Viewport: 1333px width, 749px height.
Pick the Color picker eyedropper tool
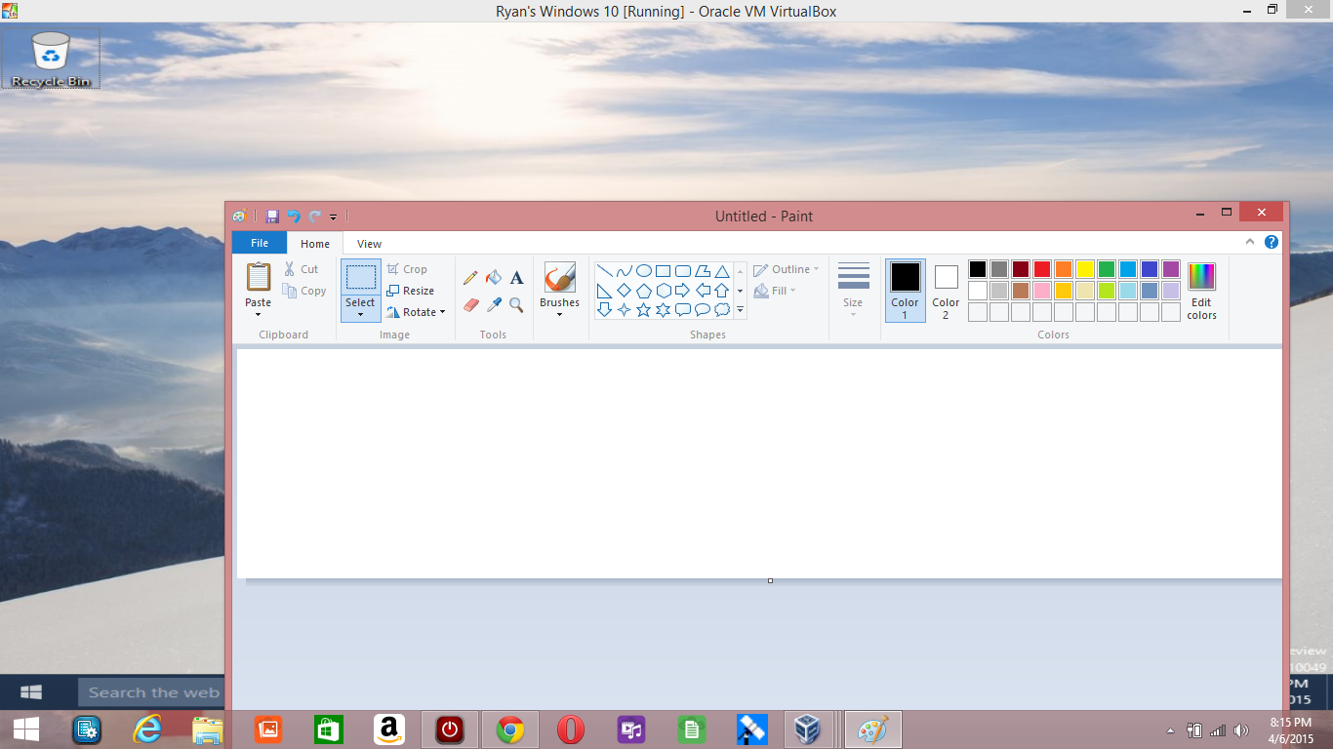pyautogui.click(x=493, y=303)
